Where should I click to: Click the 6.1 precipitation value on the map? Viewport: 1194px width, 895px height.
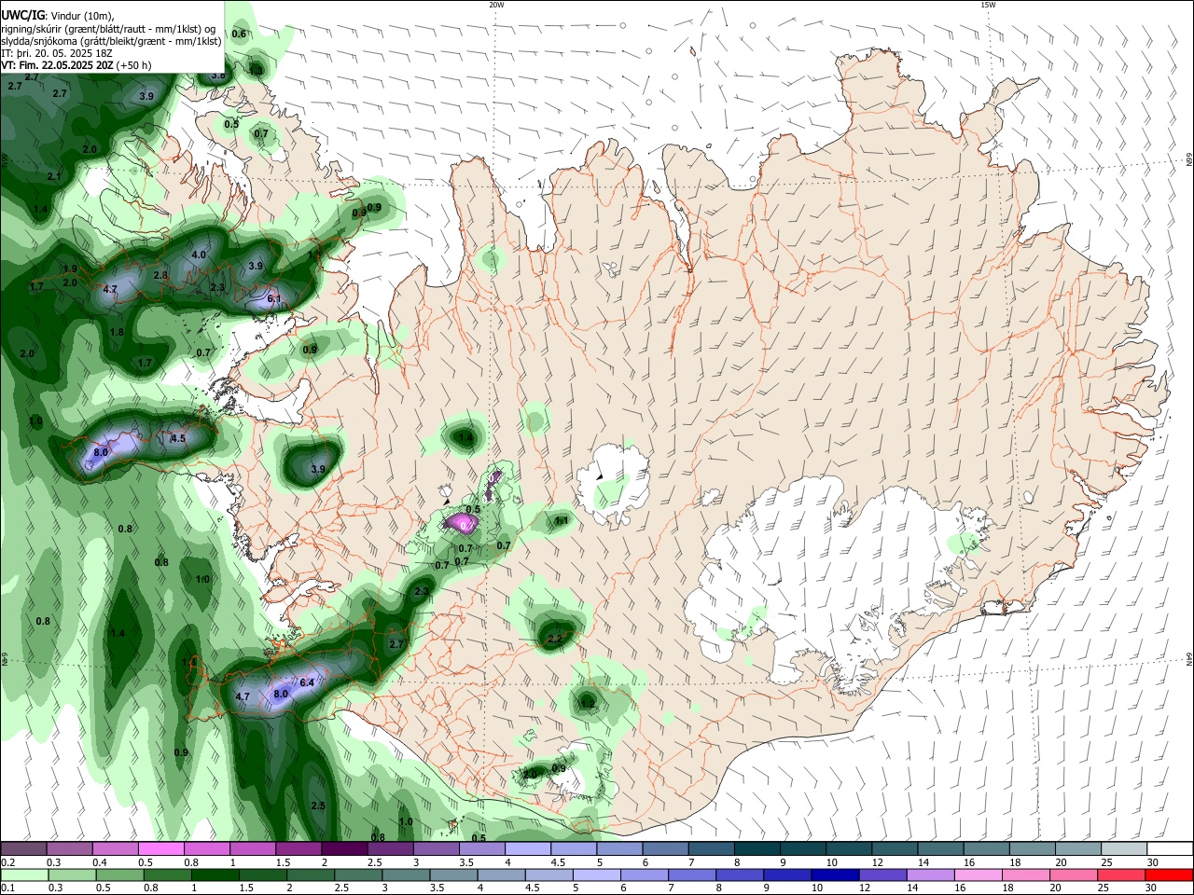(274, 299)
